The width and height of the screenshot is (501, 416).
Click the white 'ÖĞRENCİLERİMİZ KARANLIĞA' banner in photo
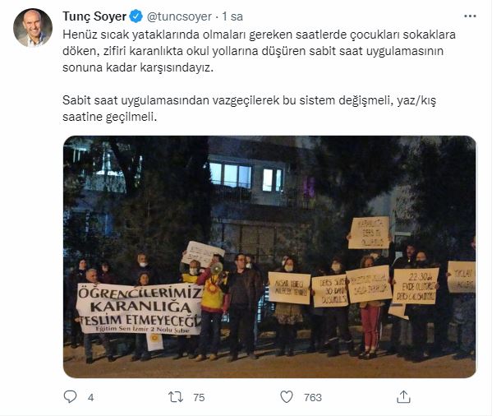click(x=139, y=308)
